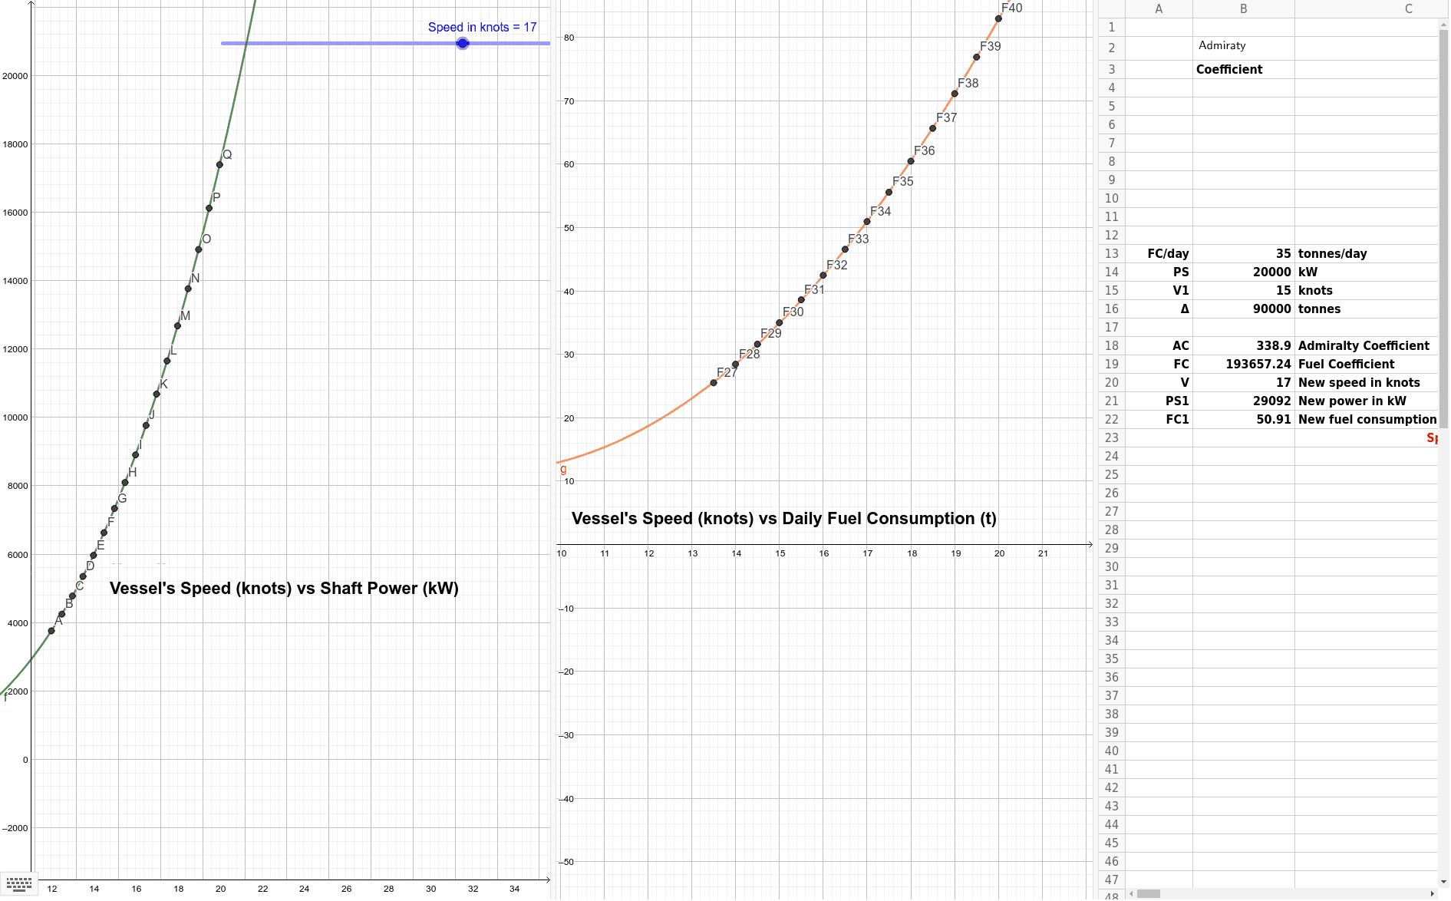The width and height of the screenshot is (1451, 901).
Task: Click point F36 on the orange graph
Action: [912, 161]
